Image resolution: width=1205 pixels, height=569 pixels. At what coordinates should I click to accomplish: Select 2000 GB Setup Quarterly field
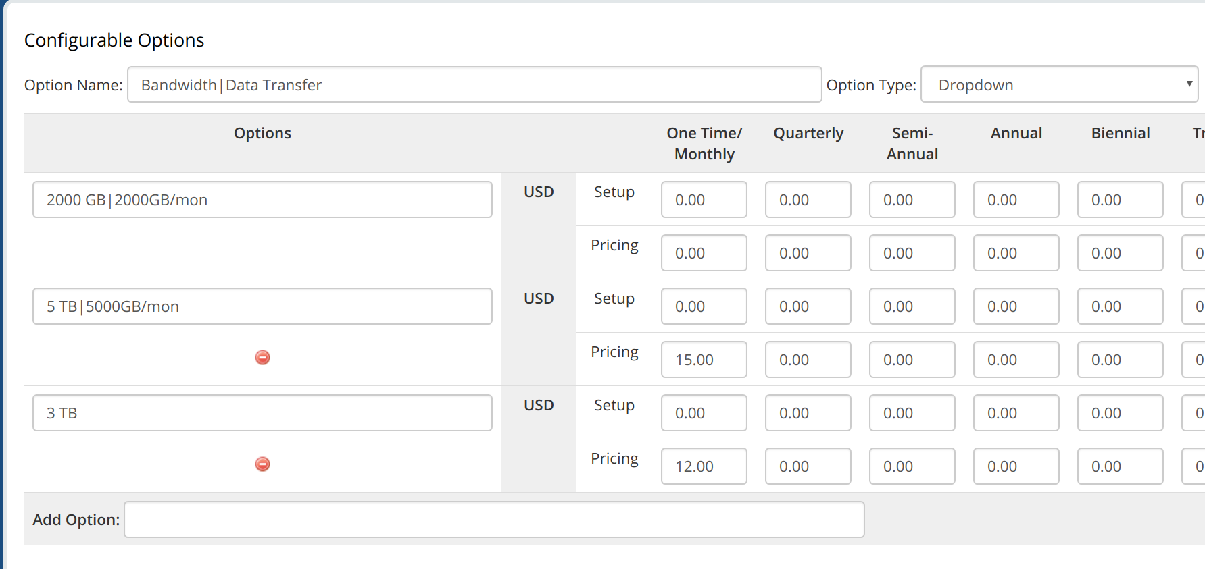click(x=808, y=199)
